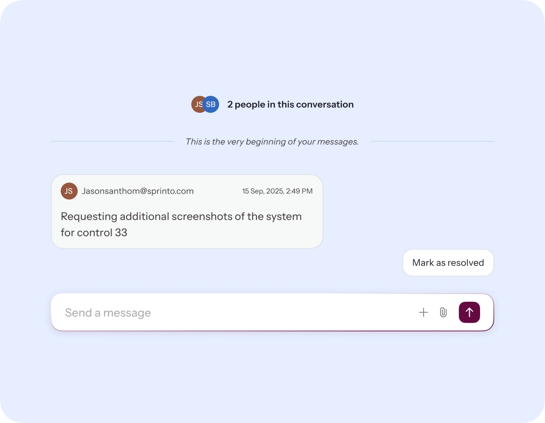Click the paperclip attach file icon
Viewport: 545px width, 423px height.
click(x=443, y=313)
